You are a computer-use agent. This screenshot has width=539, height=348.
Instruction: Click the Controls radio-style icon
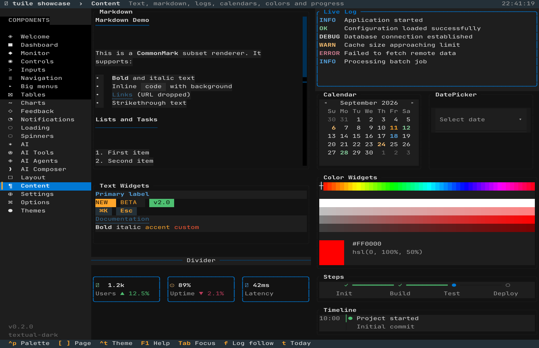pyautogui.click(x=11, y=61)
